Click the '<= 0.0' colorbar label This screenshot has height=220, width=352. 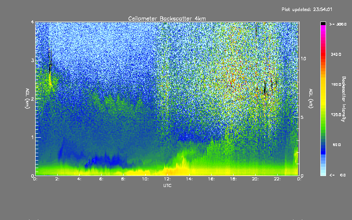337,175
